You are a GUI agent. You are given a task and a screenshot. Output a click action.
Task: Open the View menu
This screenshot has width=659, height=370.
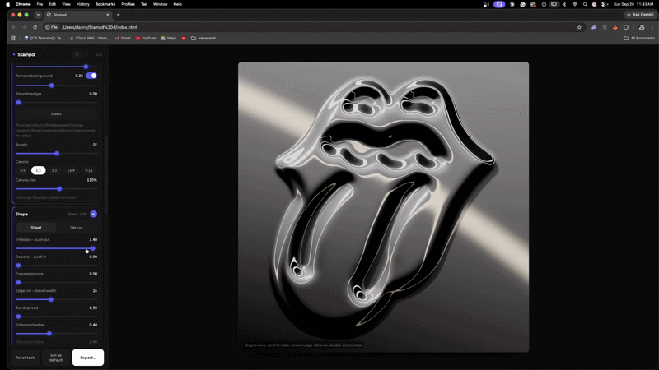[x=66, y=4]
